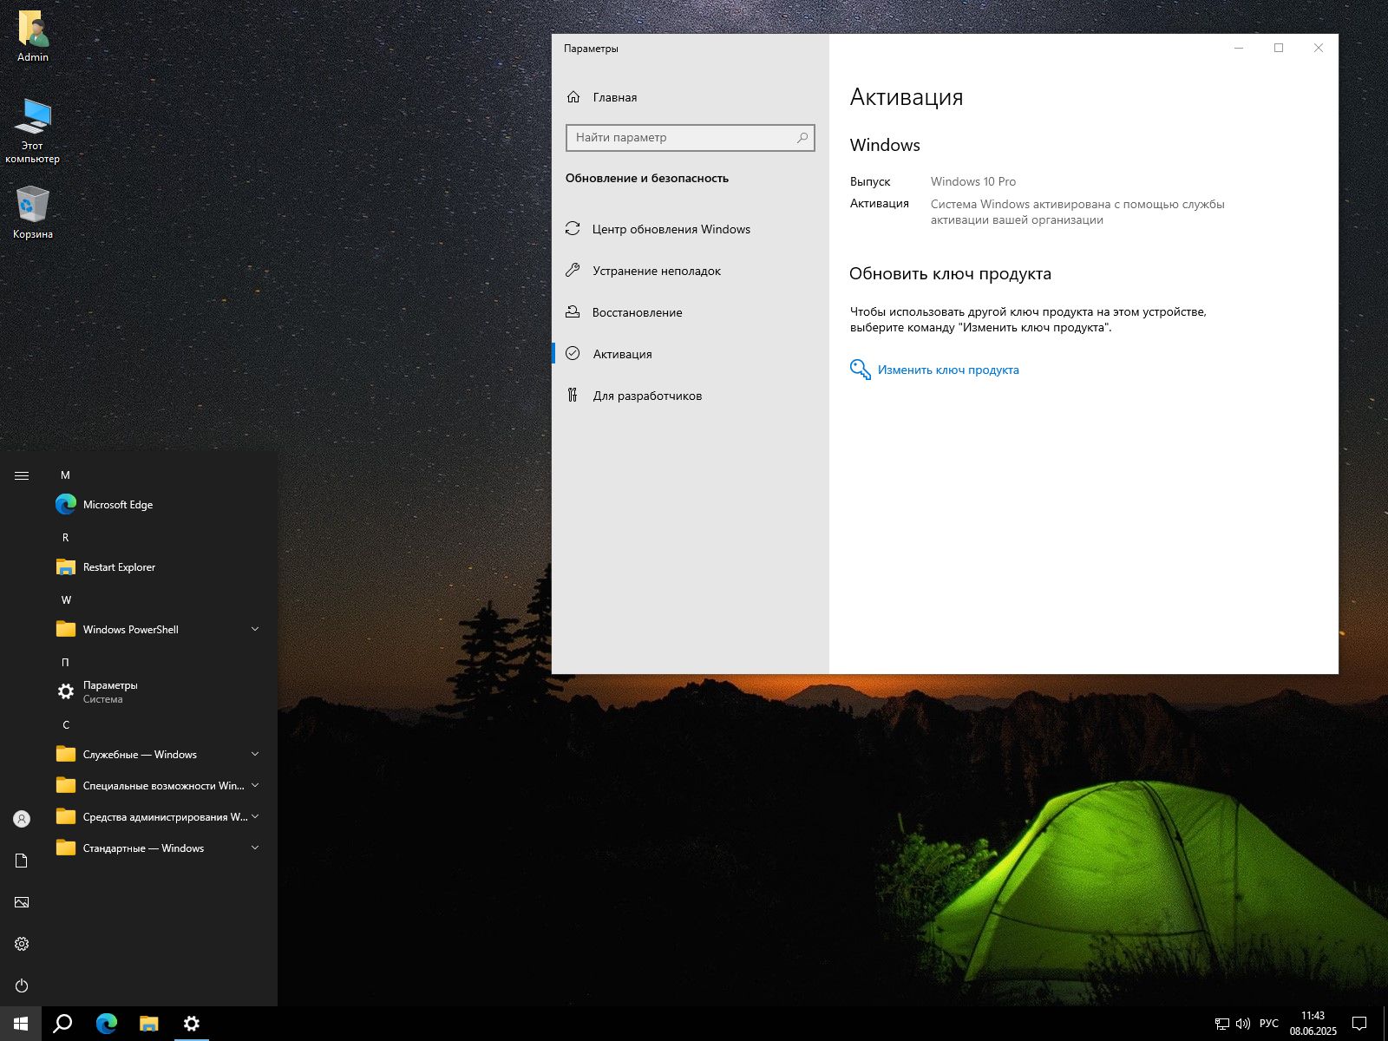Expand the Start menu hamburger button

[x=22, y=475]
